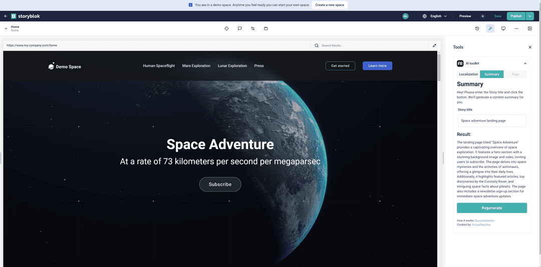Open the Press menu item

(259, 66)
